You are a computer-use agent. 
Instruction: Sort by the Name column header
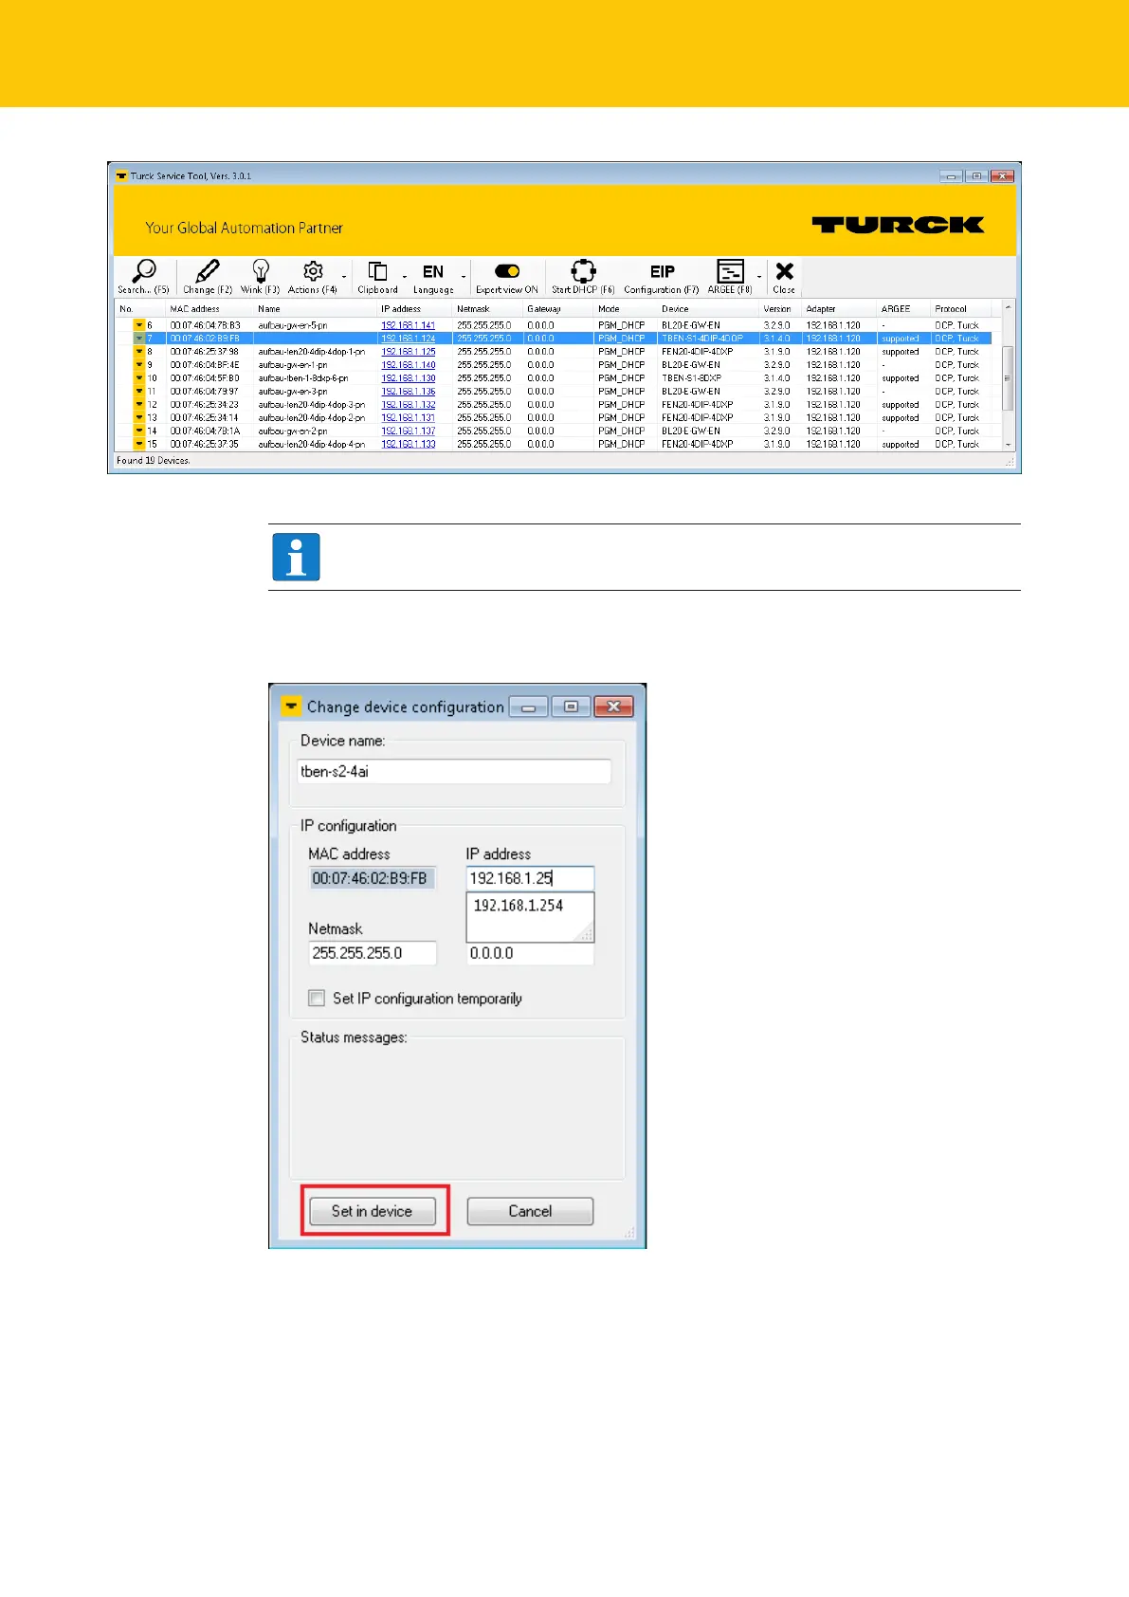(317, 309)
